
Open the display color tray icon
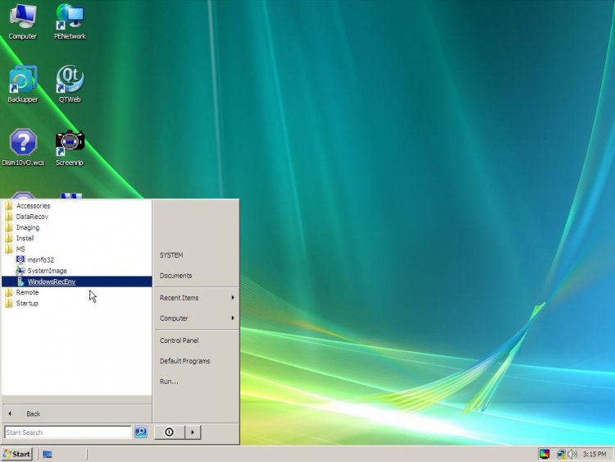click(544, 454)
